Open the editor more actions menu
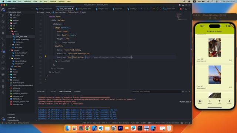The width and height of the screenshot is (237, 133). pos(189,9)
